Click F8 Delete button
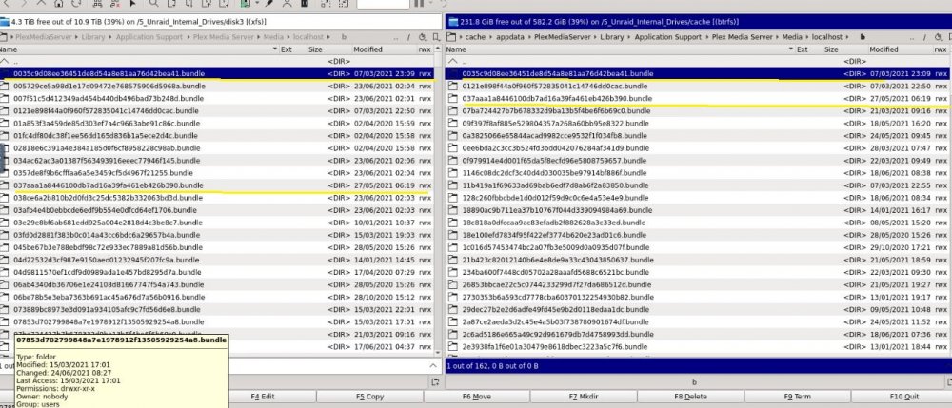The image size is (952, 408). pos(690,397)
